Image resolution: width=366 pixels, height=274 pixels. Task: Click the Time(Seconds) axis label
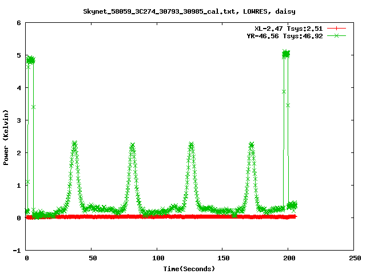189,269
